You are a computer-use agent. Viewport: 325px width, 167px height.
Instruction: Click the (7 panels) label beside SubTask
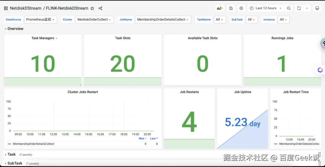click(32, 163)
